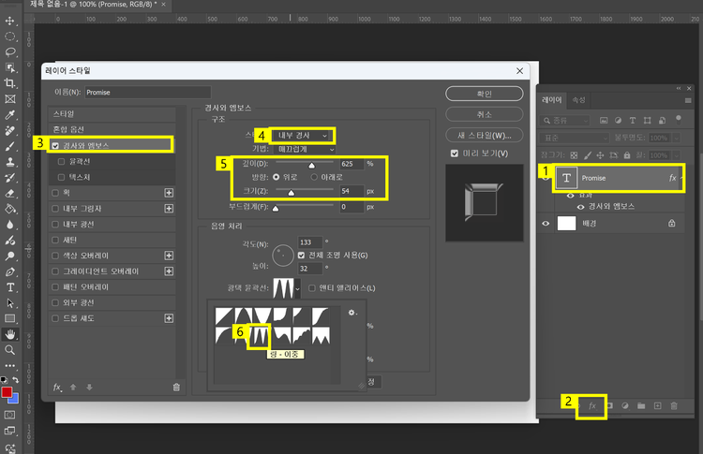
Task: Open the 내부 경사 style dropdown
Action: point(301,135)
